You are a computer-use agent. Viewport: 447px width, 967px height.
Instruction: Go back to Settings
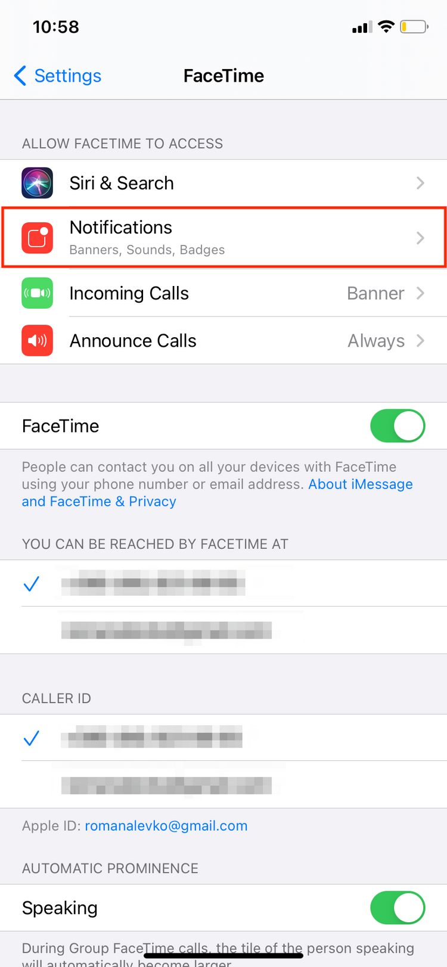[57, 76]
